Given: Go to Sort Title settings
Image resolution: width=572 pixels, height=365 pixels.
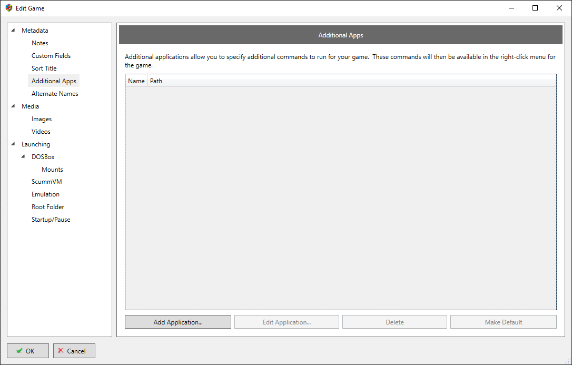Looking at the screenshot, I should 44,68.
